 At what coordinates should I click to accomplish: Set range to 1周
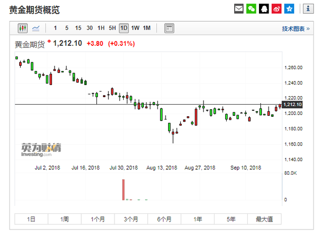[64, 219]
